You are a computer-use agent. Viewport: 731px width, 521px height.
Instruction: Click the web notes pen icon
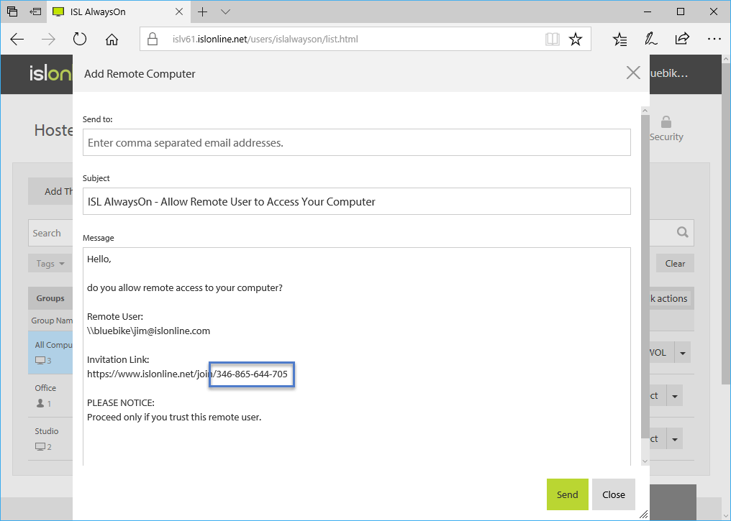pos(651,39)
